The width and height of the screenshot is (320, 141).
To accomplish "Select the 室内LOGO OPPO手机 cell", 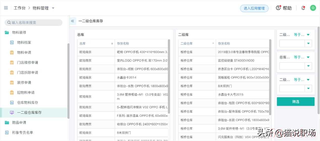I will (141, 61).
